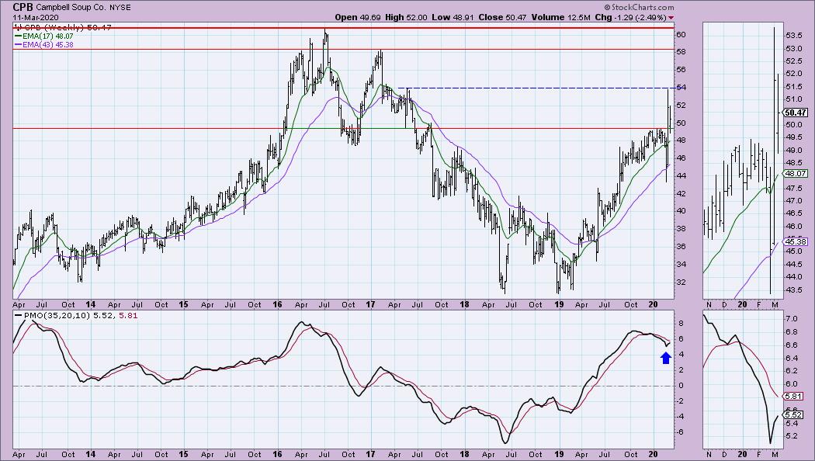Viewport: 815px width, 461px height.
Task: Select the PMO(35,20,10) indicator label
Action: coord(57,315)
